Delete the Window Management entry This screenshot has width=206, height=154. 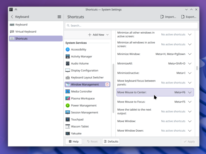pyautogui.click(x=107, y=85)
